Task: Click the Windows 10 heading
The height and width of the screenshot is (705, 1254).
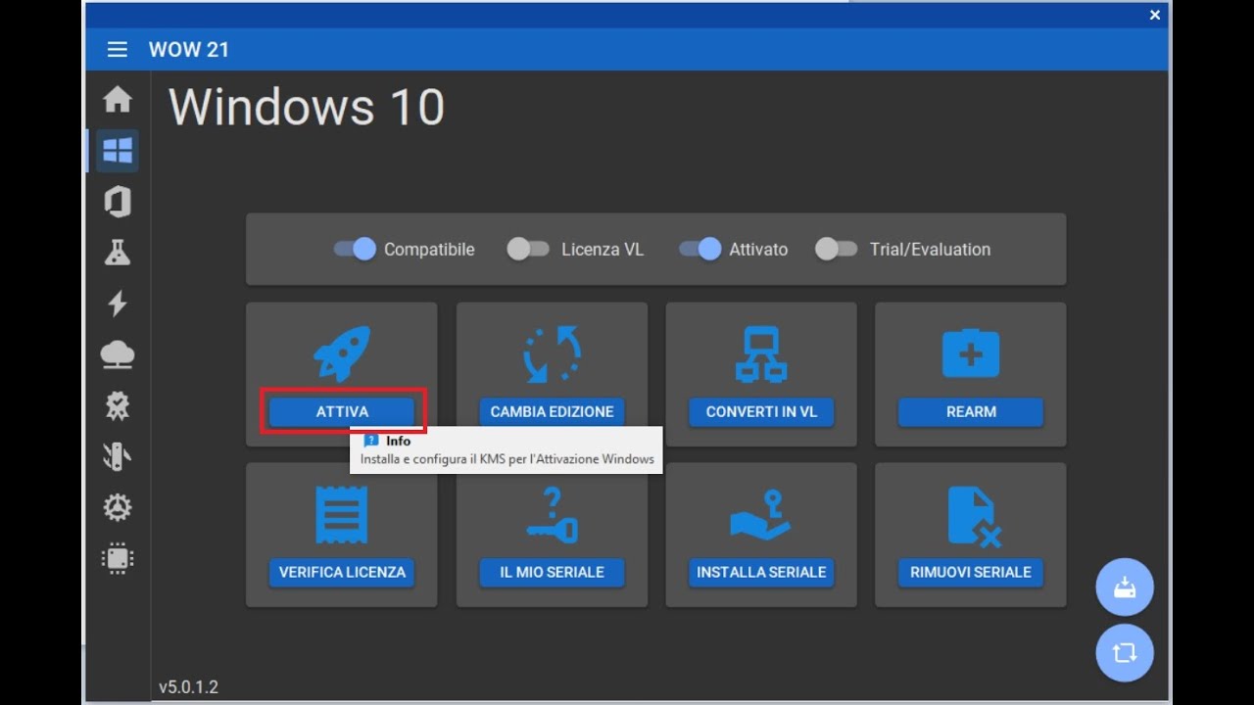Action: (307, 107)
